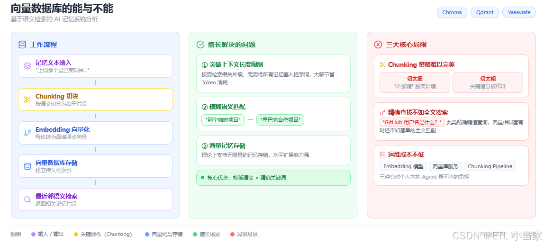Click the server icon beside 运维成本不低
The image size is (544, 245).
(383, 155)
